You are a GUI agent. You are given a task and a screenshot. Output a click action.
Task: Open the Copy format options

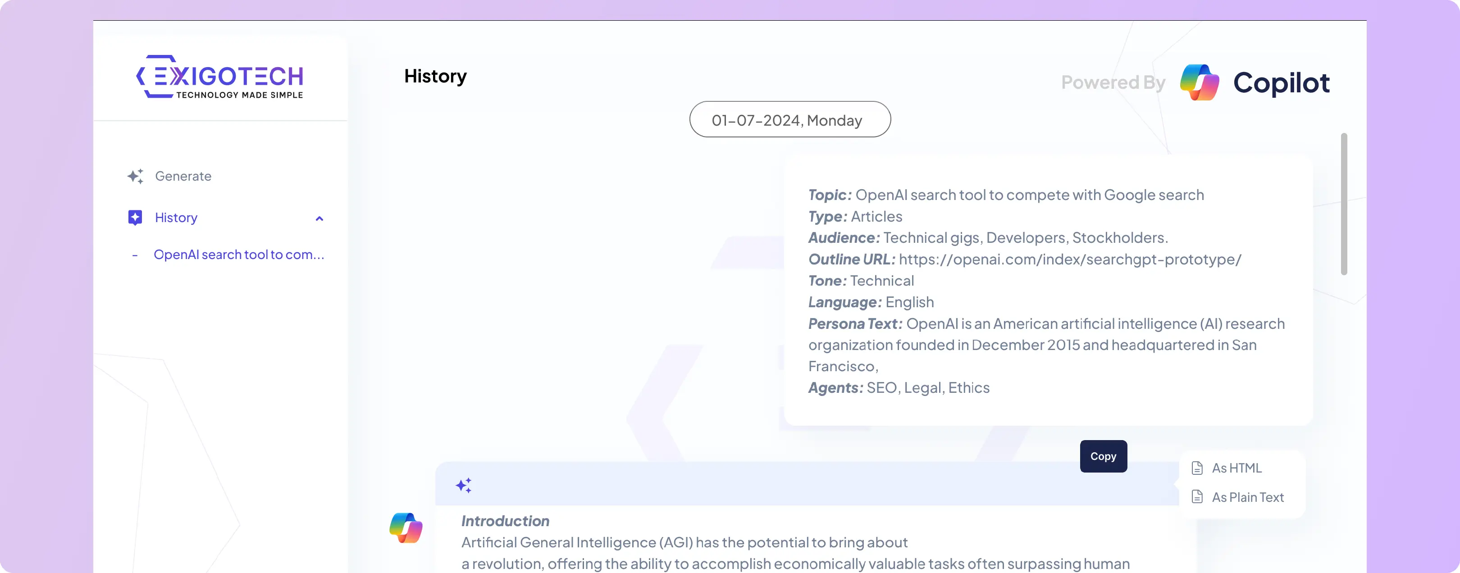pos(1103,456)
